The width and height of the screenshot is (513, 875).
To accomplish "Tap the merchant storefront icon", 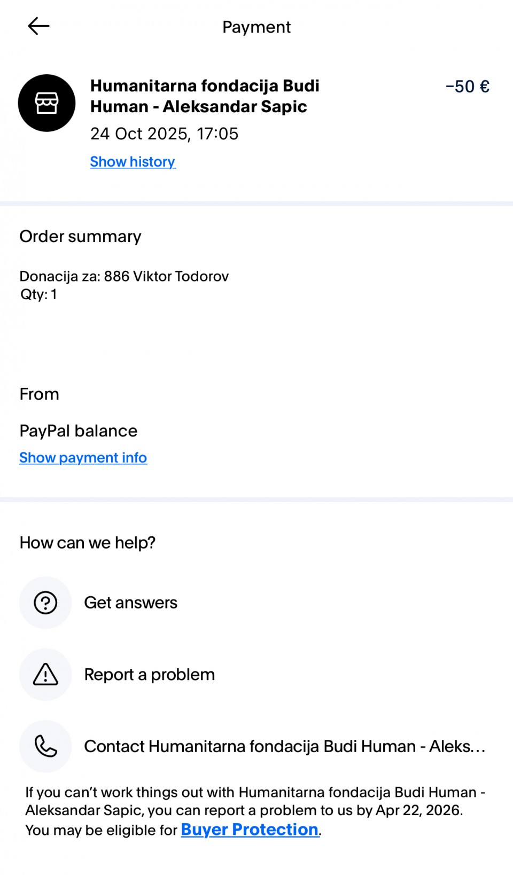I will pyautogui.click(x=46, y=103).
